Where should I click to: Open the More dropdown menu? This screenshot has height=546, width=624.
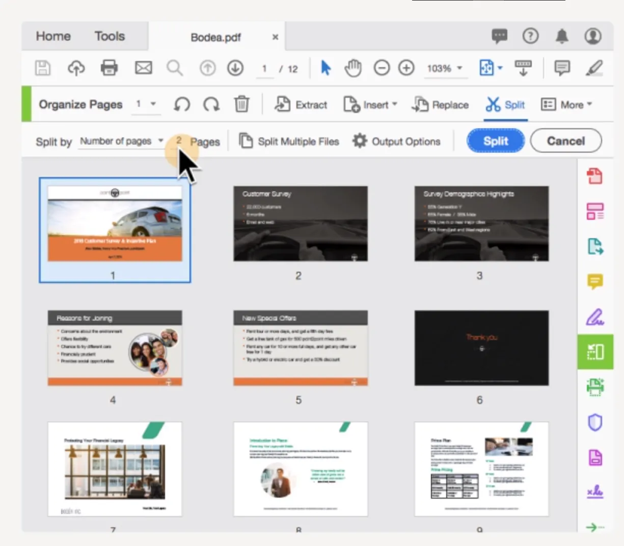pos(566,104)
